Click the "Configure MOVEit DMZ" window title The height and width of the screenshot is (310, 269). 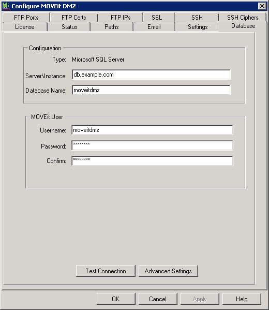(x=43, y=6)
